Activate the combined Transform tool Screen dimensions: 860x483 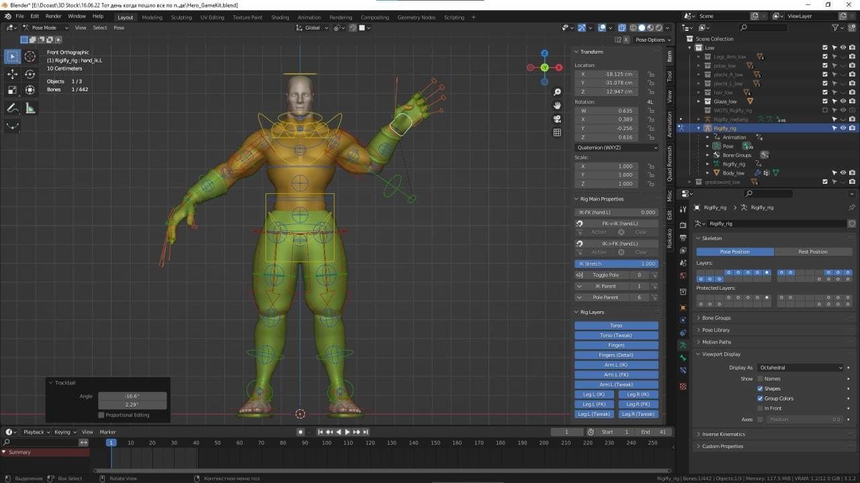30,90
